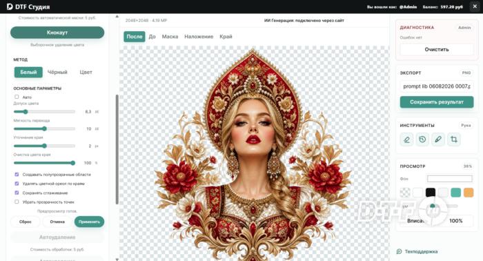This screenshot has height=261, width=483.
Task: Click the balance value 597.20 руб
Action: 451,7
